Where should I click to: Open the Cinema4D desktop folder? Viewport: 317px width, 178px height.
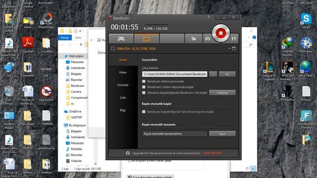click(x=28, y=70)
